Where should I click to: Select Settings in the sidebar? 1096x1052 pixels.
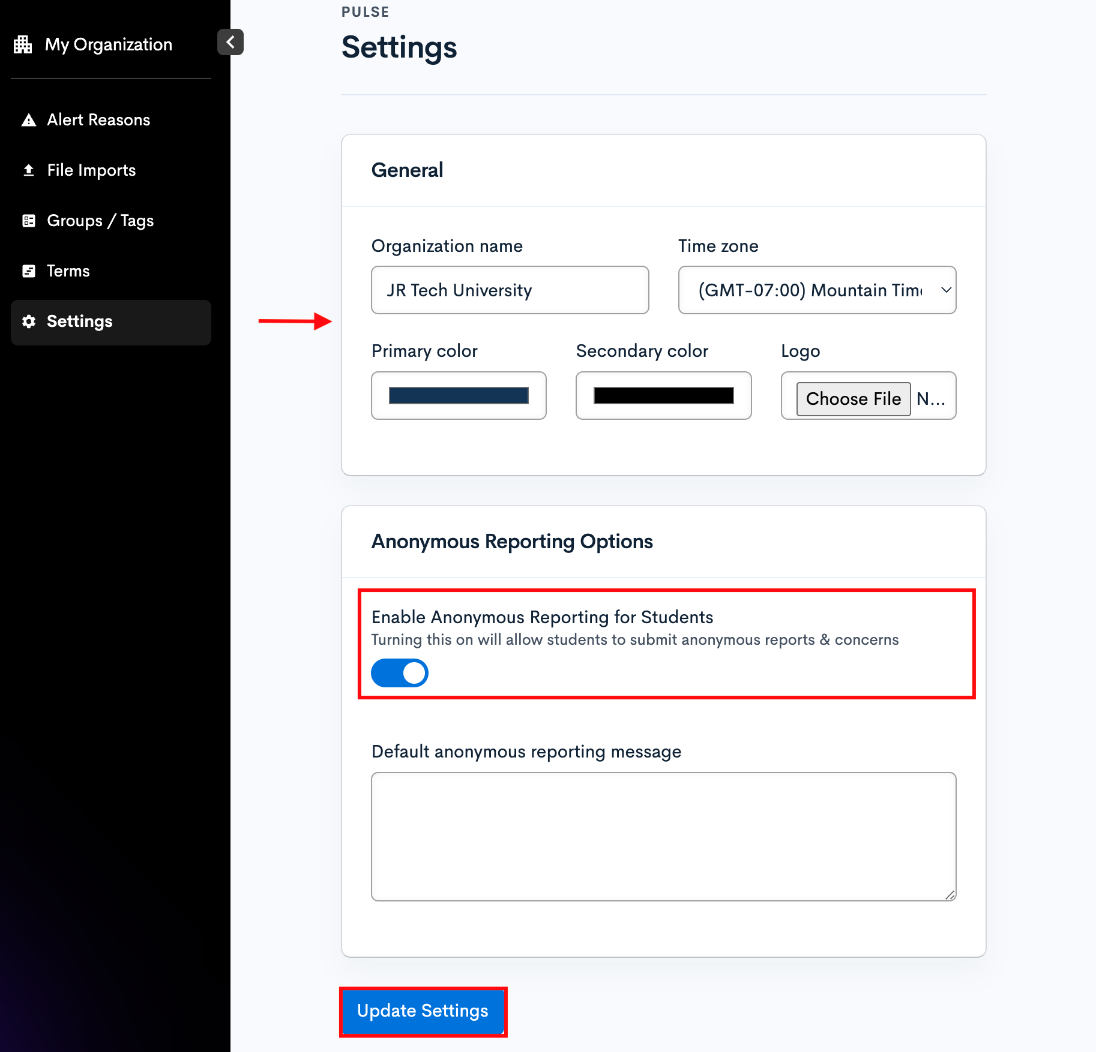[x=111, y=322]
